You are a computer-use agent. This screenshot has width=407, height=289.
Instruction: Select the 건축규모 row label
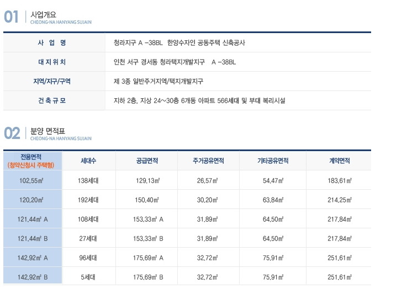pyautogui.click(x=52, y=100)
